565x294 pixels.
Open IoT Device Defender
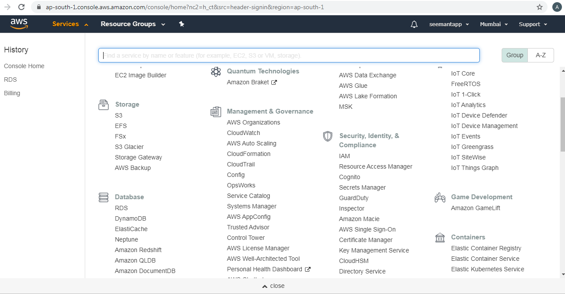pyautogui.click(x=479, y=115)
